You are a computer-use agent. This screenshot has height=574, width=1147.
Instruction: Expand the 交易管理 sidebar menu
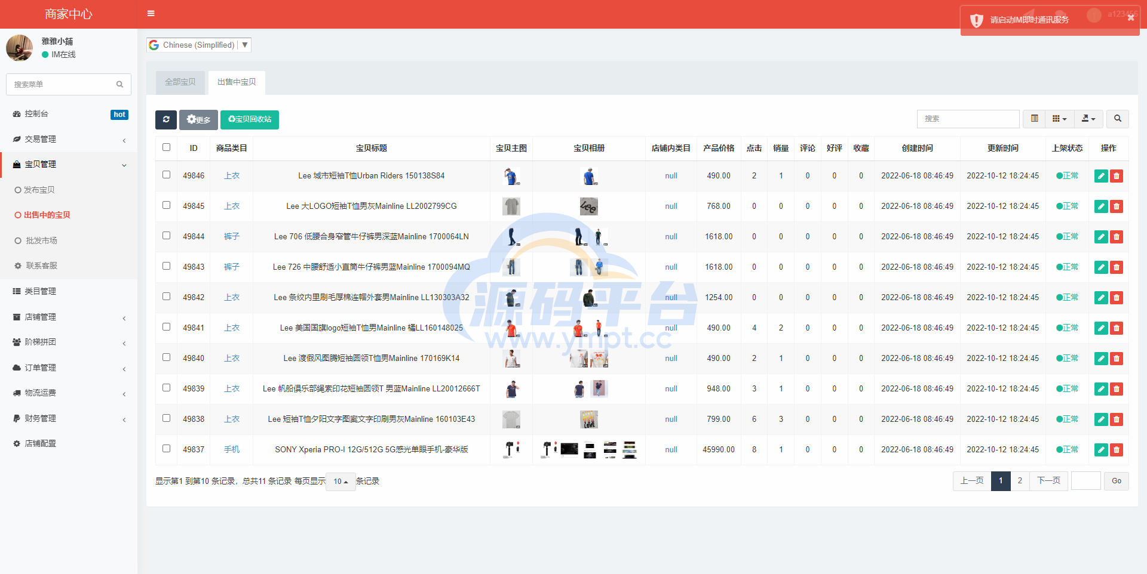coord(69,139)
